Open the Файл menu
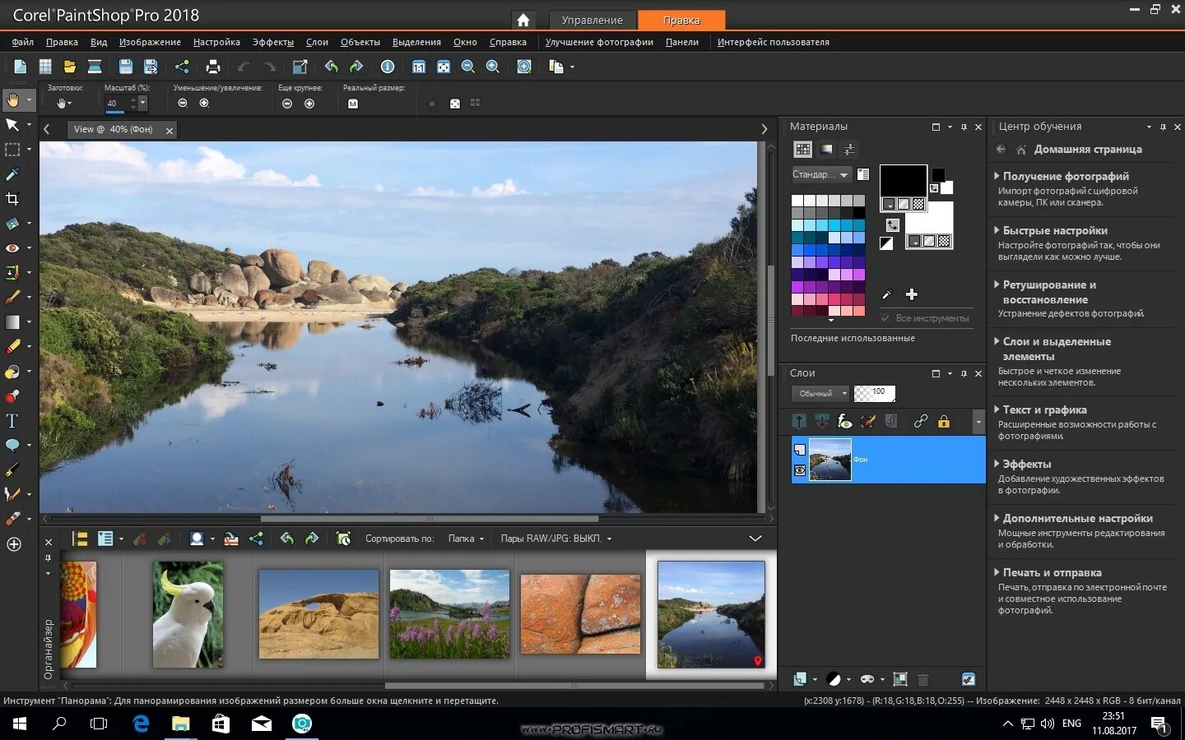The width and height of the screenshot is (1185, 740). click(x=23, y=42)
